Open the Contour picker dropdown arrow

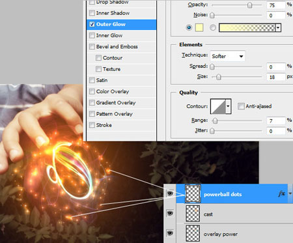[228, 106]
